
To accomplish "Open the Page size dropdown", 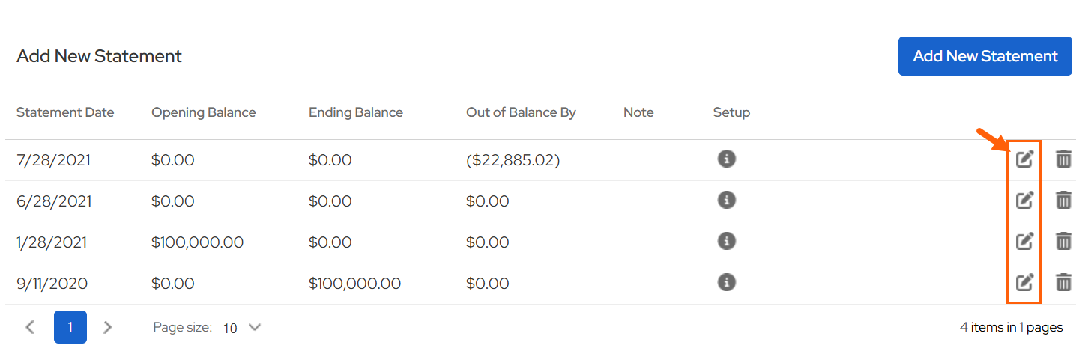I will click(242, 327).
